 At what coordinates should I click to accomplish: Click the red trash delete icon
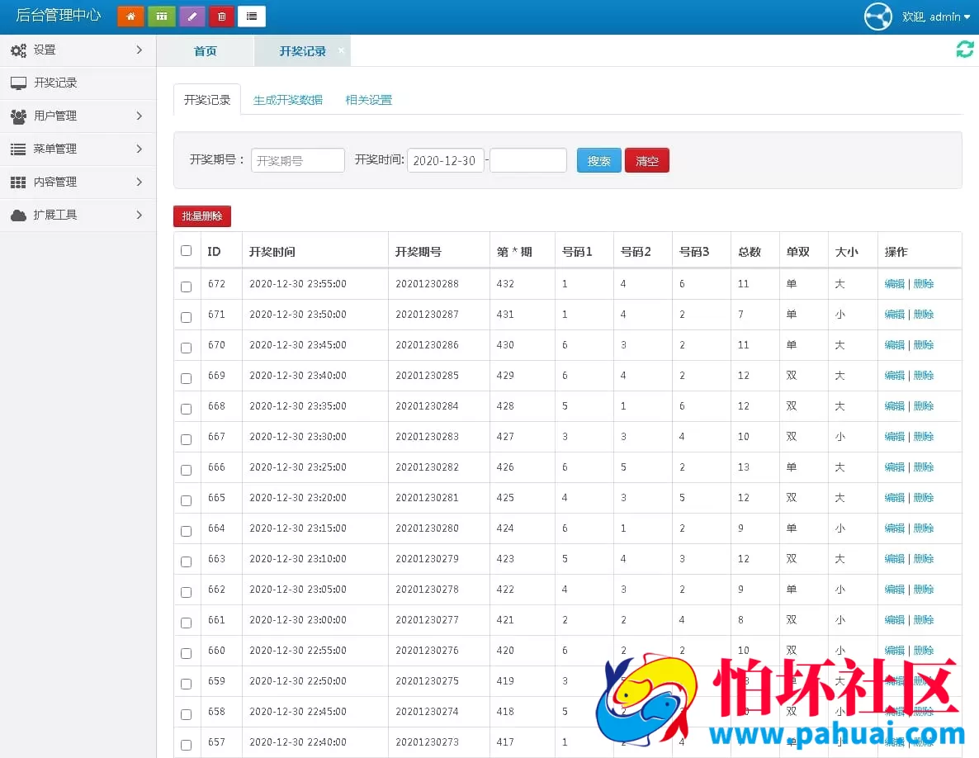click(221, 16)
